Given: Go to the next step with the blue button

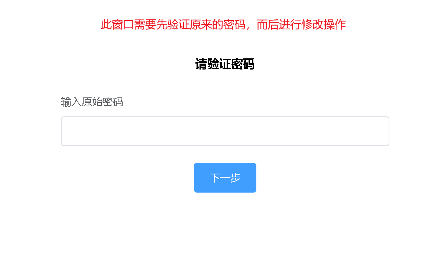Looking at the screenshot, I should point(225,178).
